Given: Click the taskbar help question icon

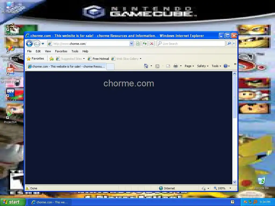Looking at the screenshot, I should coord(232,202).
